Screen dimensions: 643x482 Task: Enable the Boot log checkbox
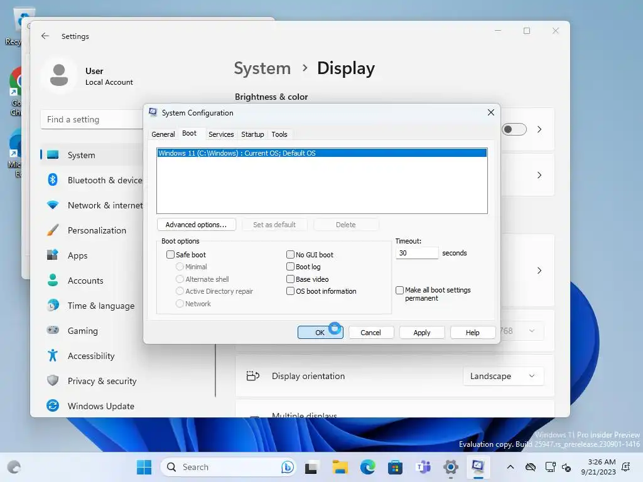(290, 266)
